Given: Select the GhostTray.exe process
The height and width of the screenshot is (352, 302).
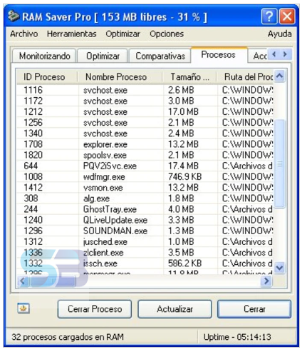Looking at the screenshot, I should click(145, 209).
